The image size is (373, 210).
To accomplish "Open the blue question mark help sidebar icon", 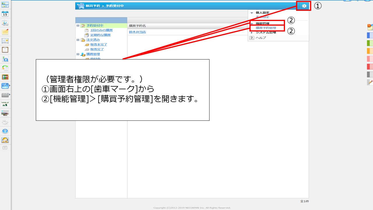I will point(5,131).
